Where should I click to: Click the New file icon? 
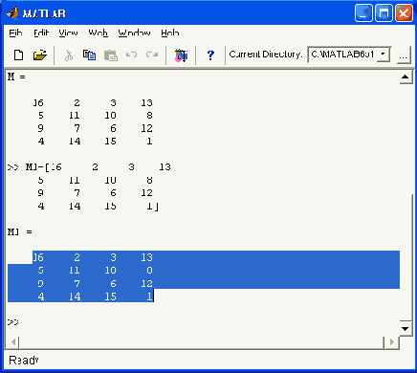point(18,55)
